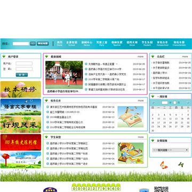Image resolution: width=192 pixels, height=192 pixels.
Task: Select day 1 in the calendar
Action: pyautogui.click(x=188, y=111)
